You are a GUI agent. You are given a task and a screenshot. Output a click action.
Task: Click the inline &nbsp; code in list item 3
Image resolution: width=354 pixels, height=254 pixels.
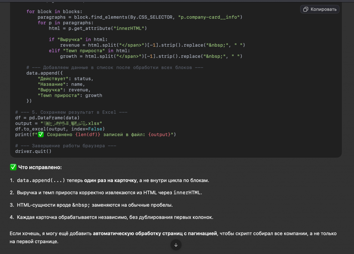[81, 205]
